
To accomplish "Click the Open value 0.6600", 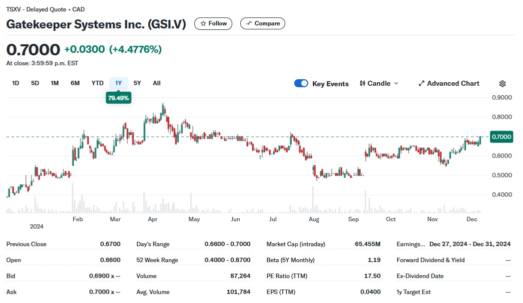I will coord(110,260).
